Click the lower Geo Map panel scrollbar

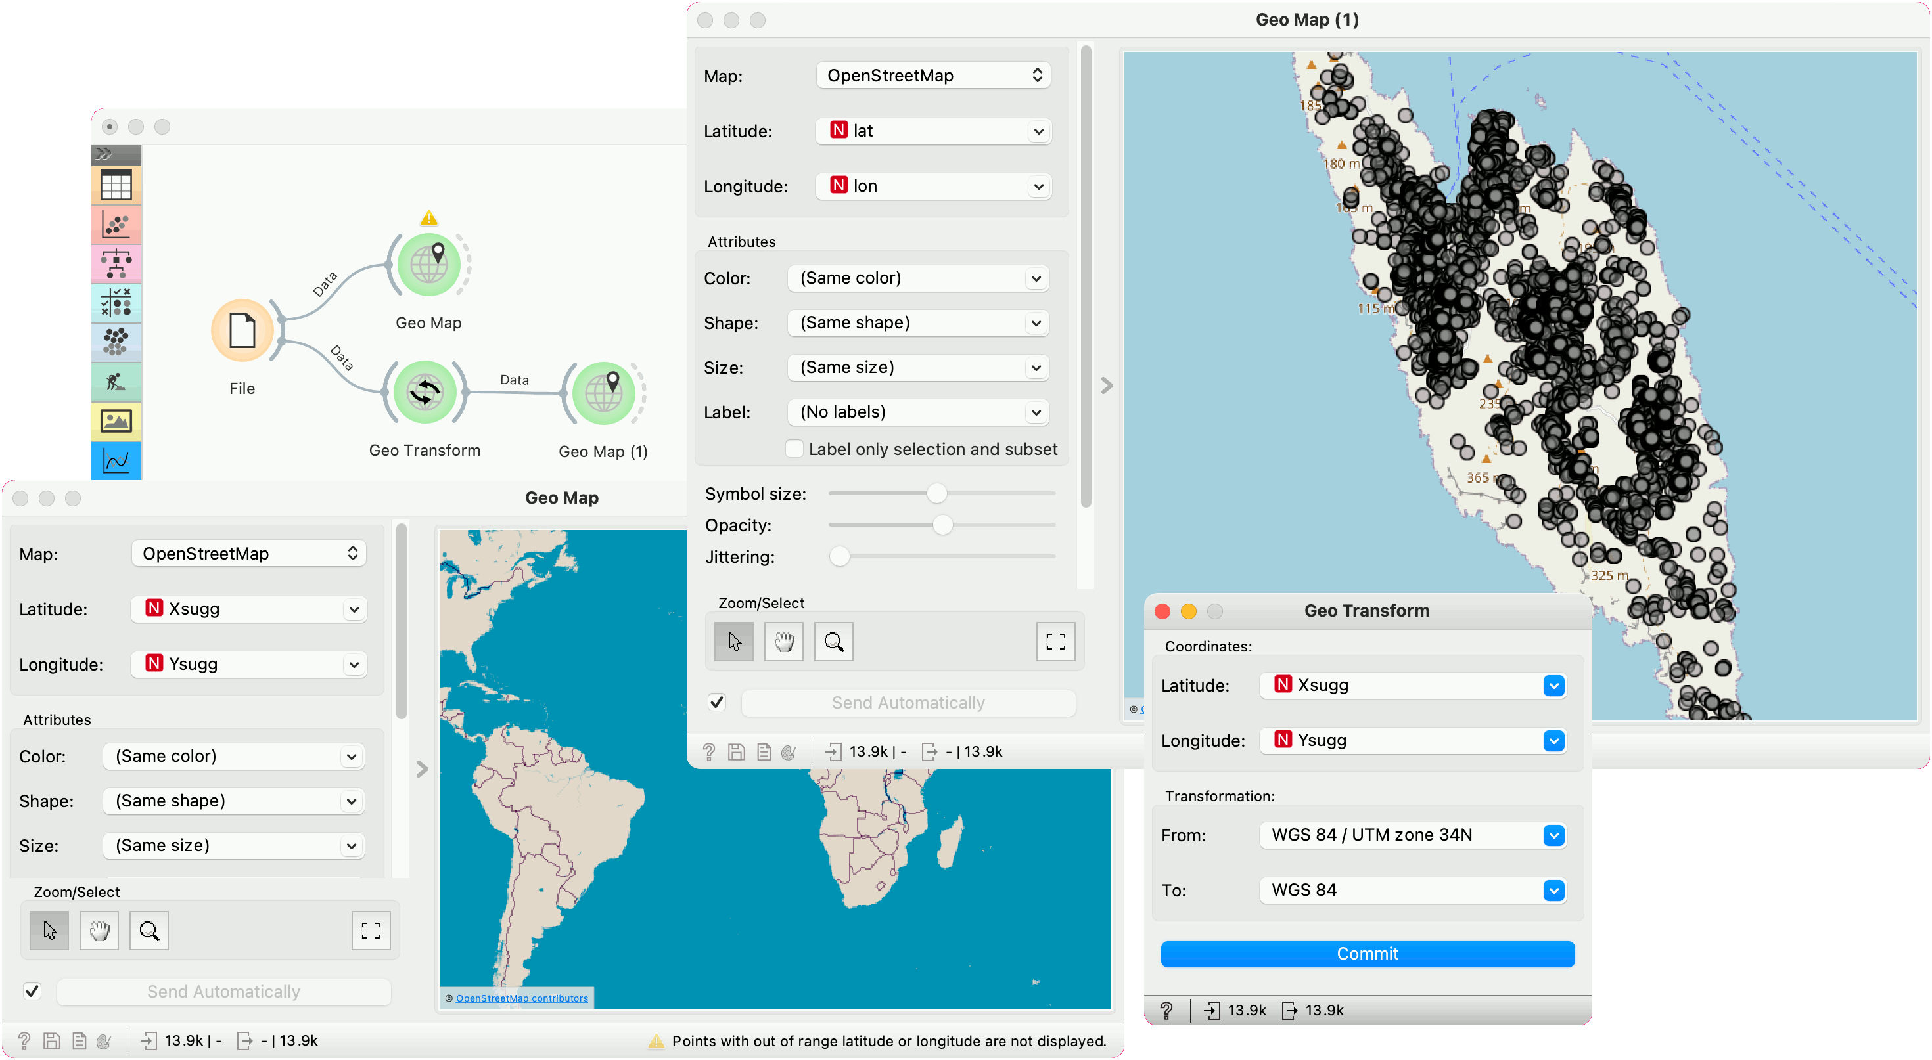point(402,622)
